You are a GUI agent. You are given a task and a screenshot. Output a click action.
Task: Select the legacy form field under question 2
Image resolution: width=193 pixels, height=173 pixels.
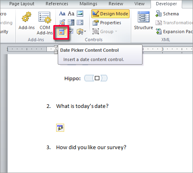point(60,128)
